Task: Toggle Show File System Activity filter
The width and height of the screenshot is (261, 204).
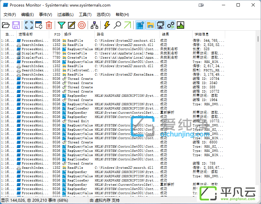Action: (x=150, y=25)
